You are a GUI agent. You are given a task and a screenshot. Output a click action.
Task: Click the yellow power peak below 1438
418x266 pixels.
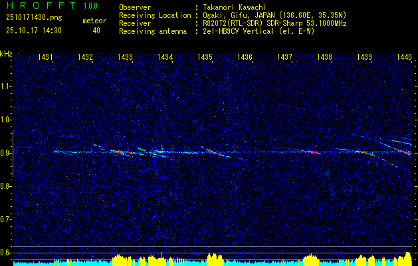[311, 258]
